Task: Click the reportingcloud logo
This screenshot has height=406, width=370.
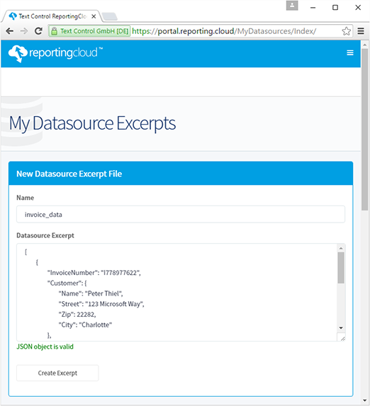Action: (55, 53)
